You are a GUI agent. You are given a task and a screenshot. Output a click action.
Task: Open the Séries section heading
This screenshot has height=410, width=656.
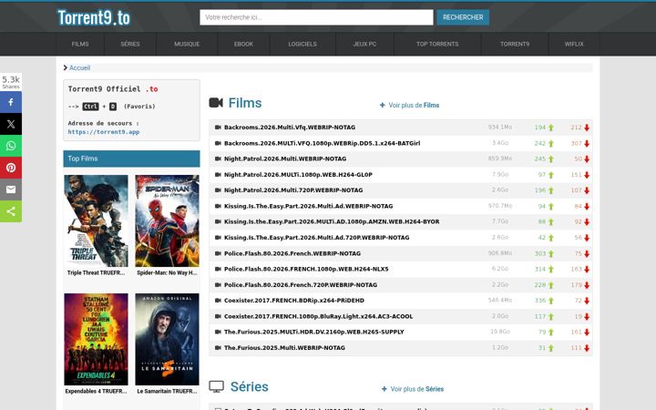click(250, 386)
